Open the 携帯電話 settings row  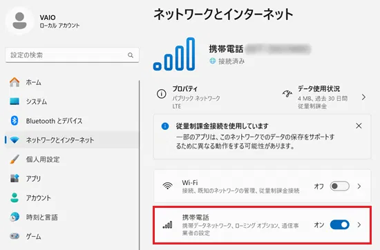tap(263, 225)
